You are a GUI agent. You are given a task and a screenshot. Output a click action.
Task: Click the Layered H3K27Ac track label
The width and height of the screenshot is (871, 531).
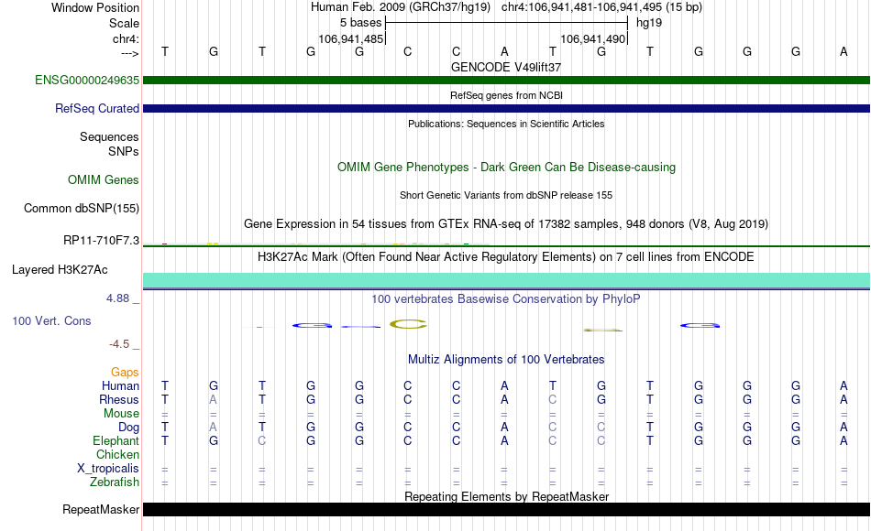(60, 270)
